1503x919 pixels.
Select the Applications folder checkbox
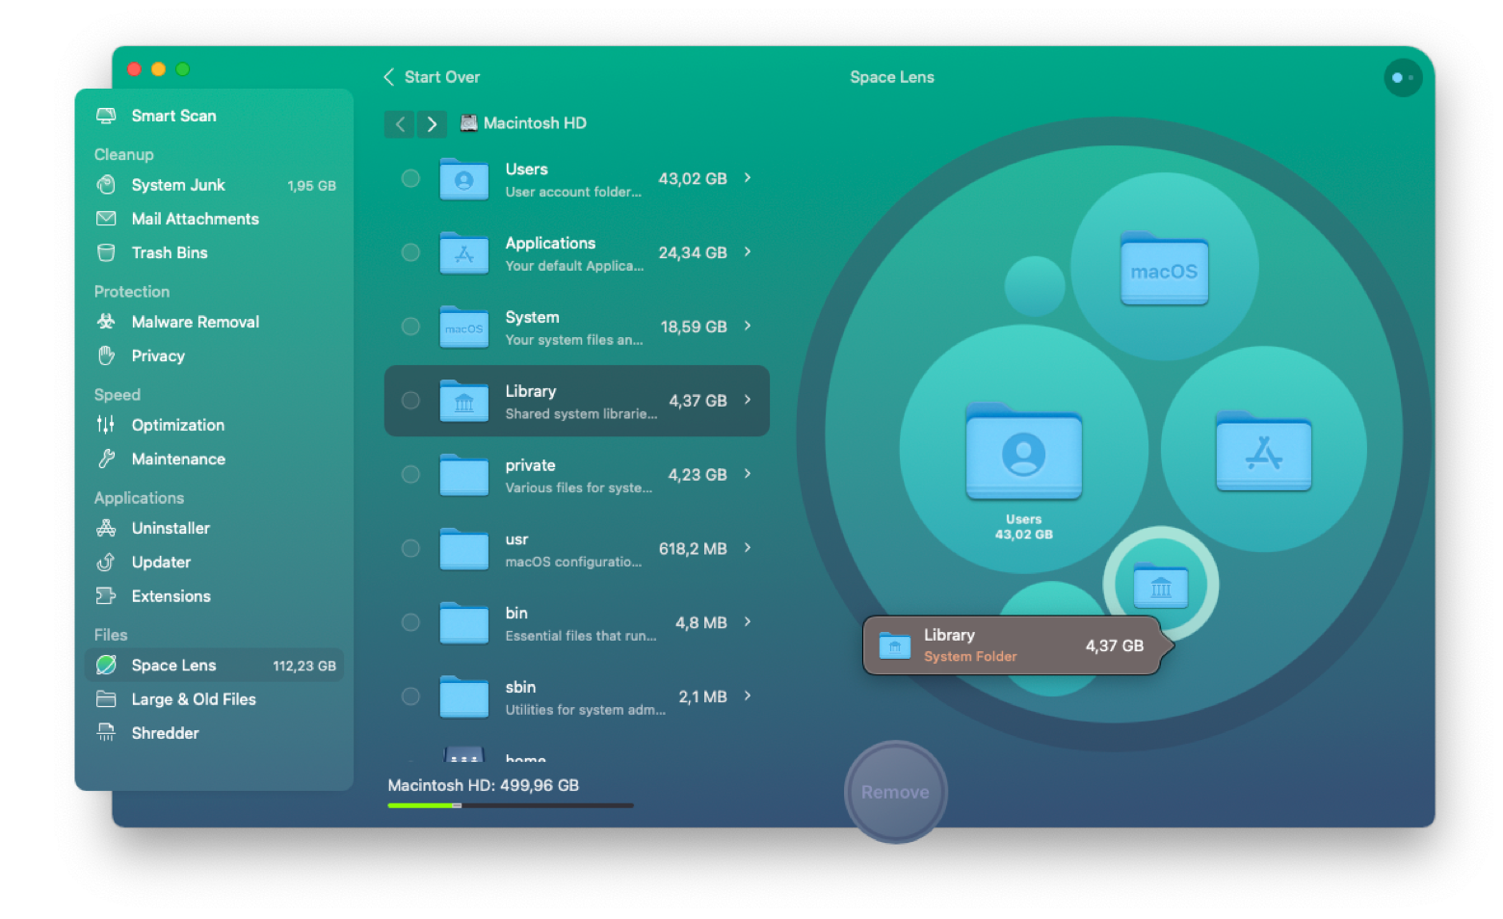coord(410,252)
